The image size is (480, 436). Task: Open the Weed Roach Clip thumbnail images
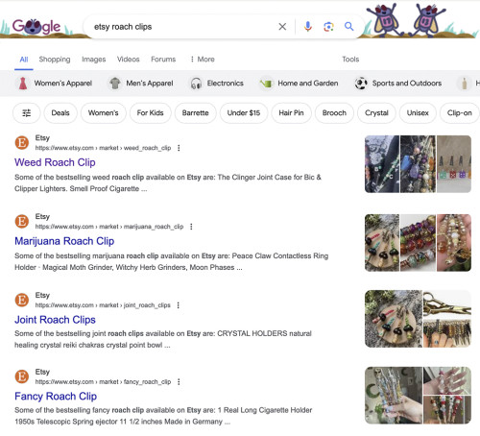(418, 164)
